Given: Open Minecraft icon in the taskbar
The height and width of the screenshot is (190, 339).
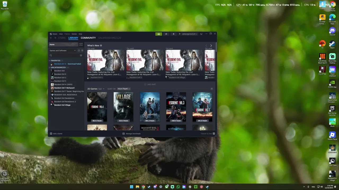Looking at the screenshot, I should [196, 187].
